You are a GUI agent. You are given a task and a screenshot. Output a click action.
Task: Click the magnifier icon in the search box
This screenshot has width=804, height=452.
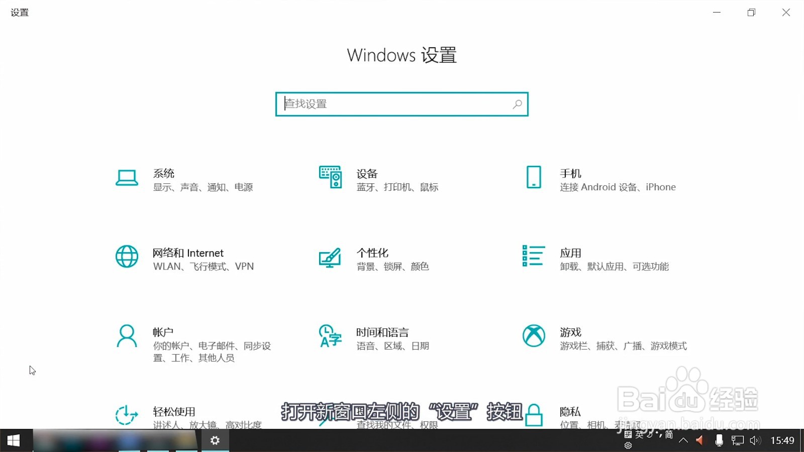pos(517,104)
